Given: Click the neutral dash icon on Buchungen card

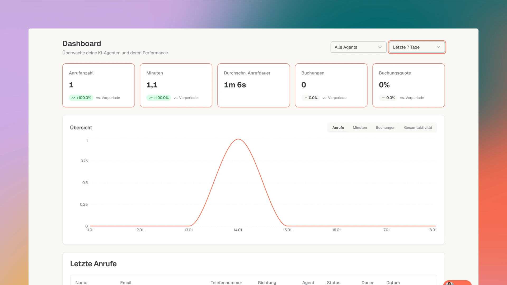Looking at the screenshot, I should 306,98.
